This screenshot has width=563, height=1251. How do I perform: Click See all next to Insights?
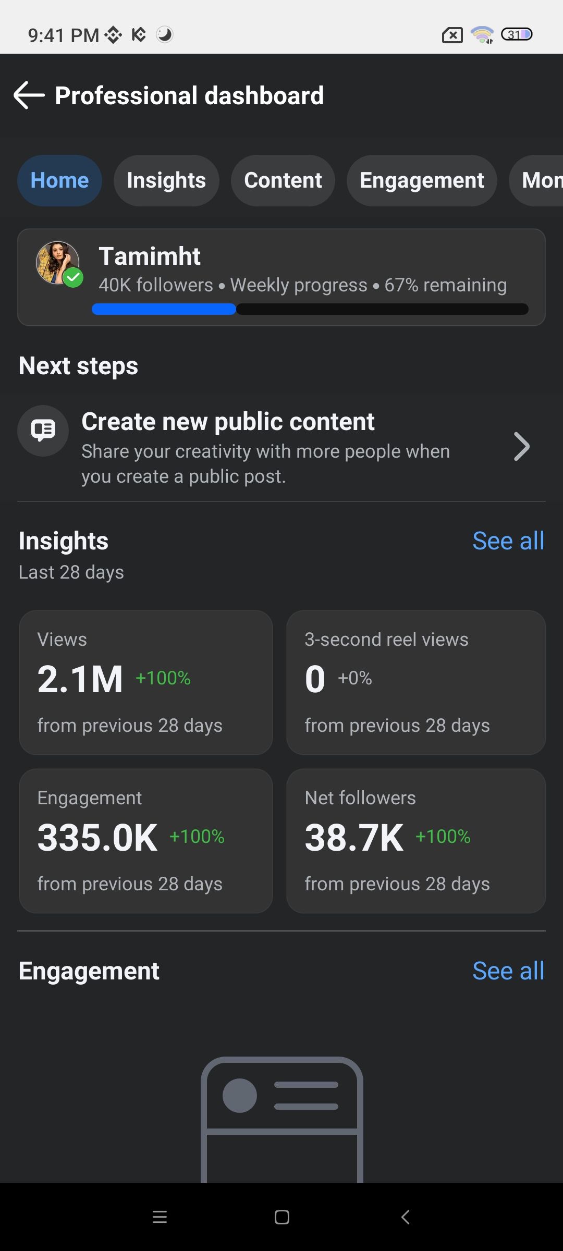[x=508, y=541]
